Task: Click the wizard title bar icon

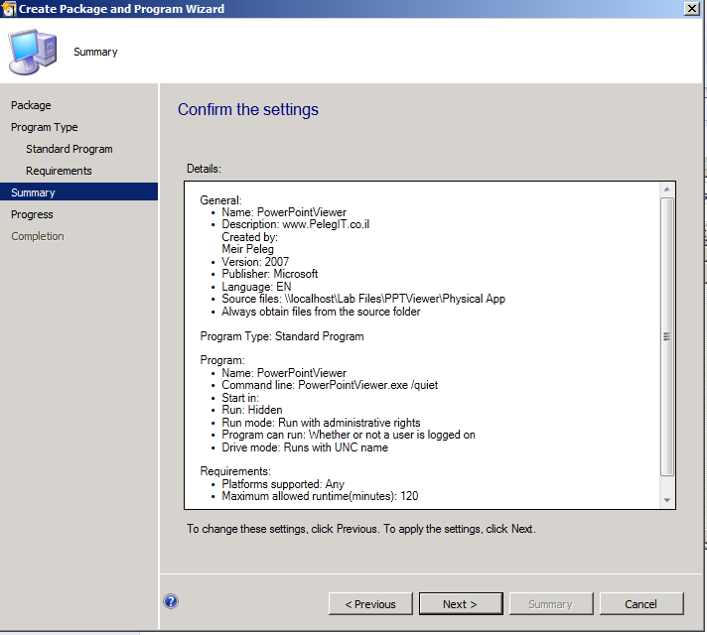Action: coord(9,9)
